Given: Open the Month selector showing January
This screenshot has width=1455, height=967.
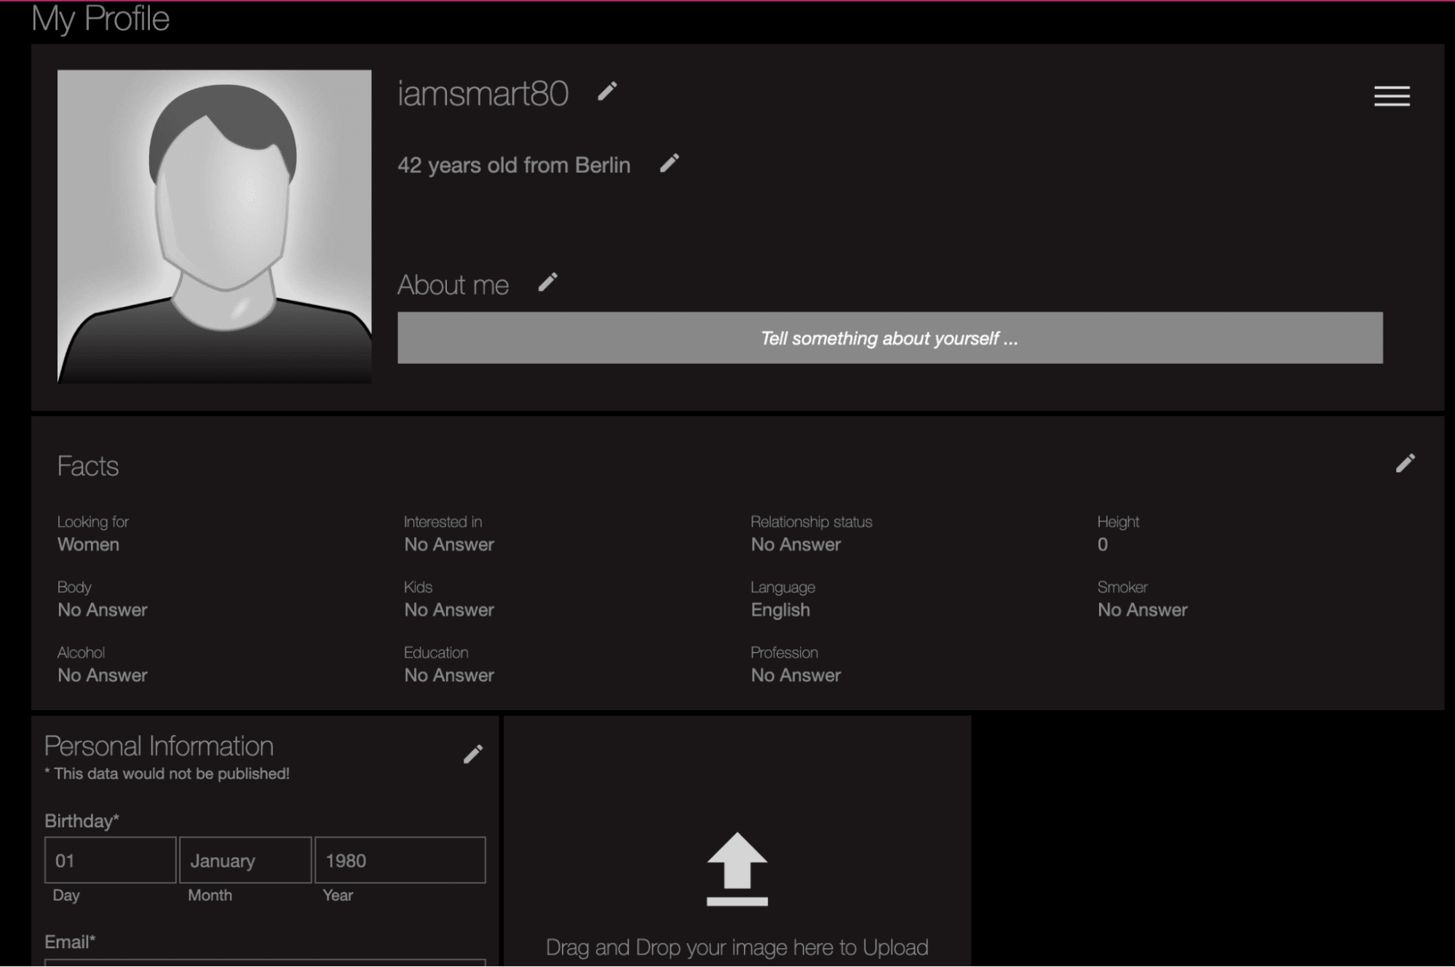Looking at the screenshot, I should click(245, 860).
